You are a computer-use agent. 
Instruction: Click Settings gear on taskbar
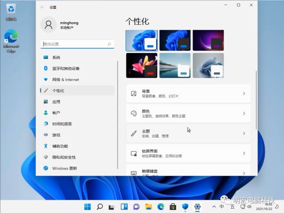coord(197,206)
